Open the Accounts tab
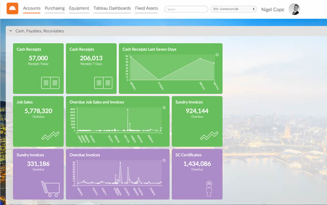 pos(32,9)
